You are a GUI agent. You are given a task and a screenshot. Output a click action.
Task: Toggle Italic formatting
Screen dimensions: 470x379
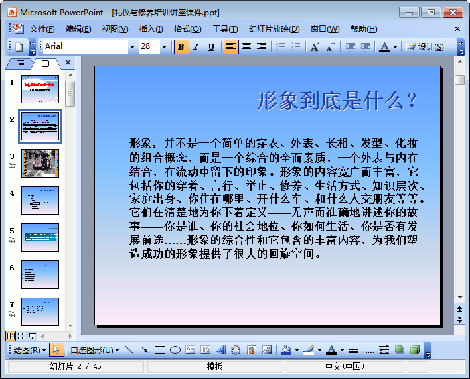pyautogui.click(x=196, y=47)
